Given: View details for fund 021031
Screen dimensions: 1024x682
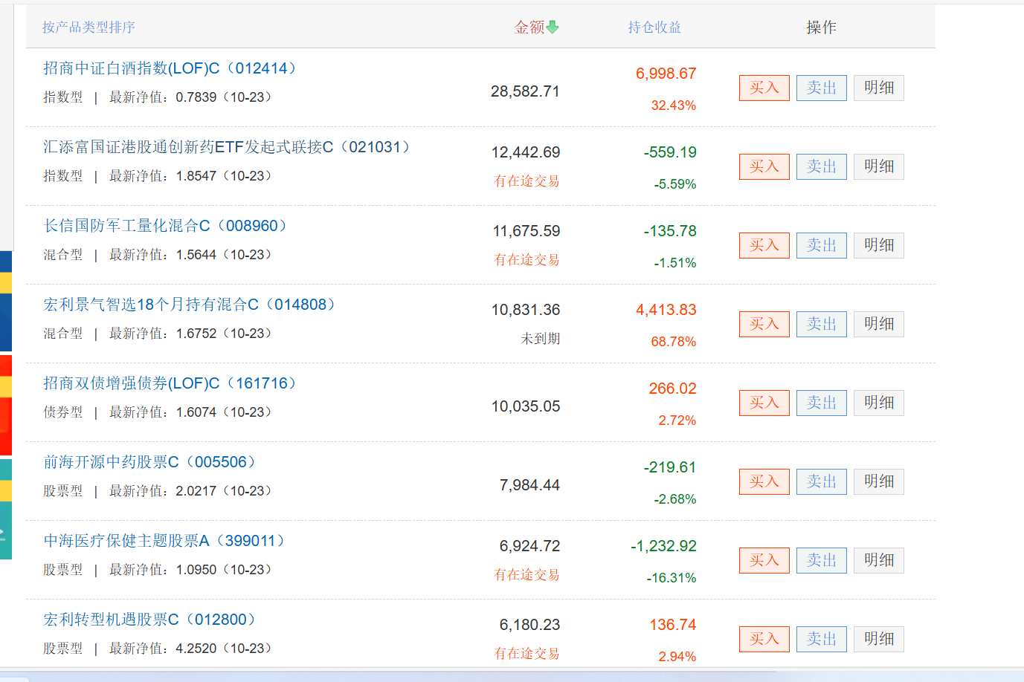Looking at the screenshot, I should (x=879, y=166).
